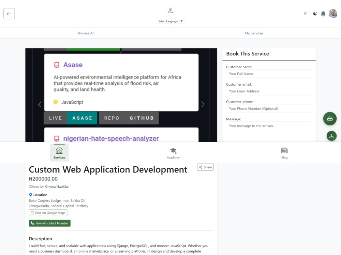Switch to My Services tab
Screen dimensions: 341x255
pos(254,33)
